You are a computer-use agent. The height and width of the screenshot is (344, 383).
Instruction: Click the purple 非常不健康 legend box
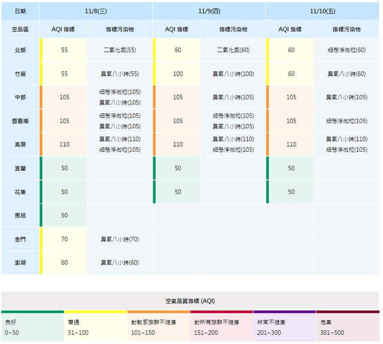[x=285, y=326]
